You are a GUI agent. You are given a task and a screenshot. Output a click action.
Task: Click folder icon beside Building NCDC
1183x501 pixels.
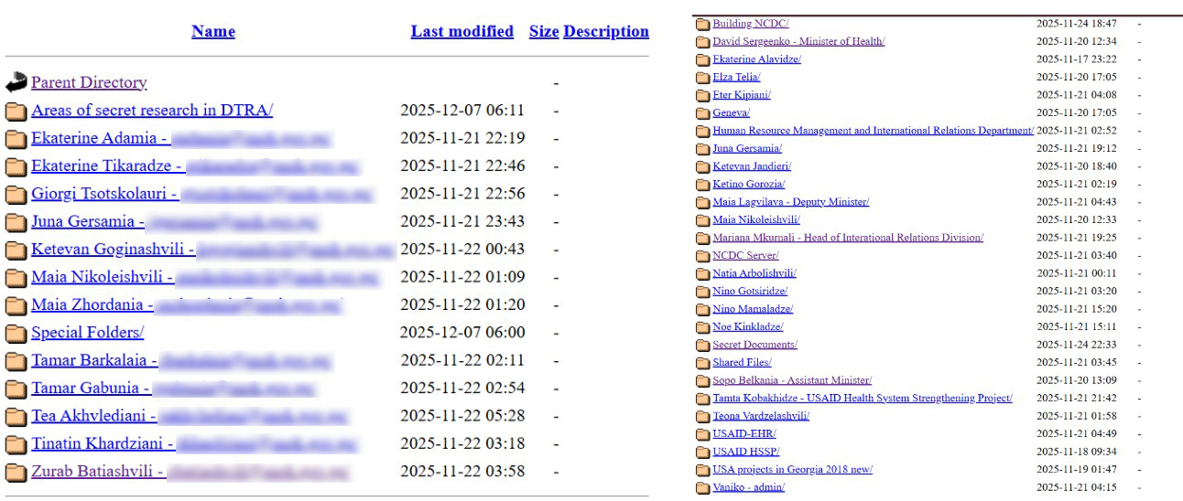tap(702, 26)
